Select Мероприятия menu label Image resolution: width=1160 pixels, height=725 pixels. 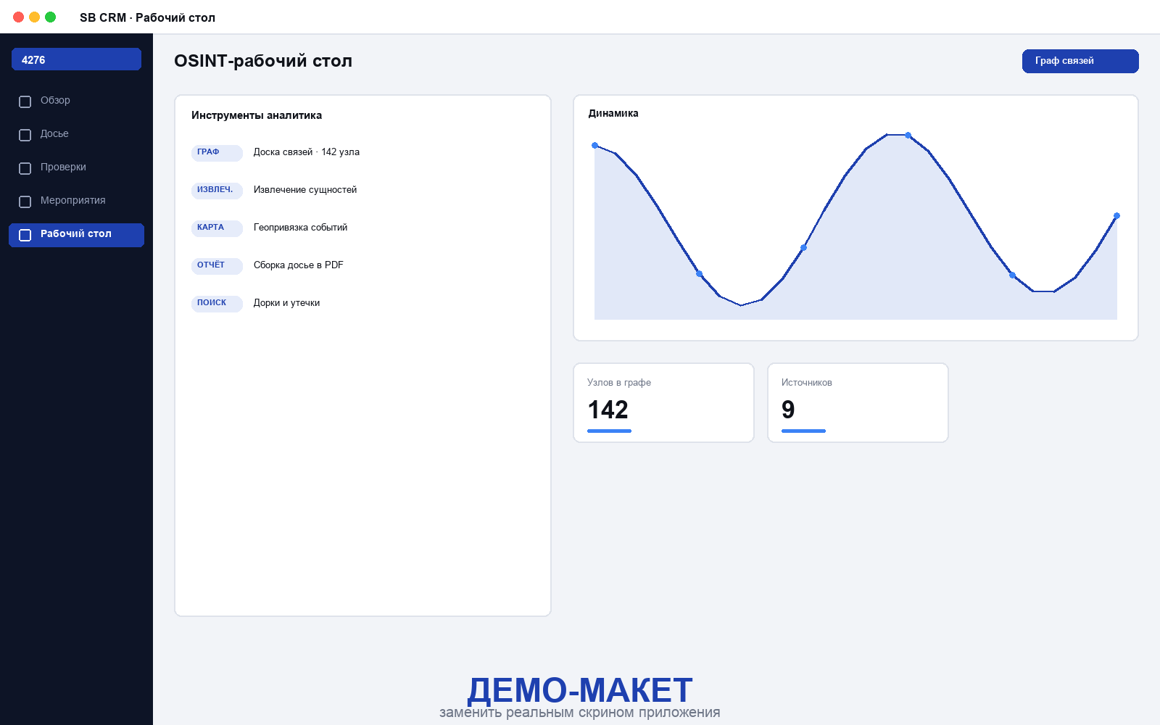tap(73, 200)
